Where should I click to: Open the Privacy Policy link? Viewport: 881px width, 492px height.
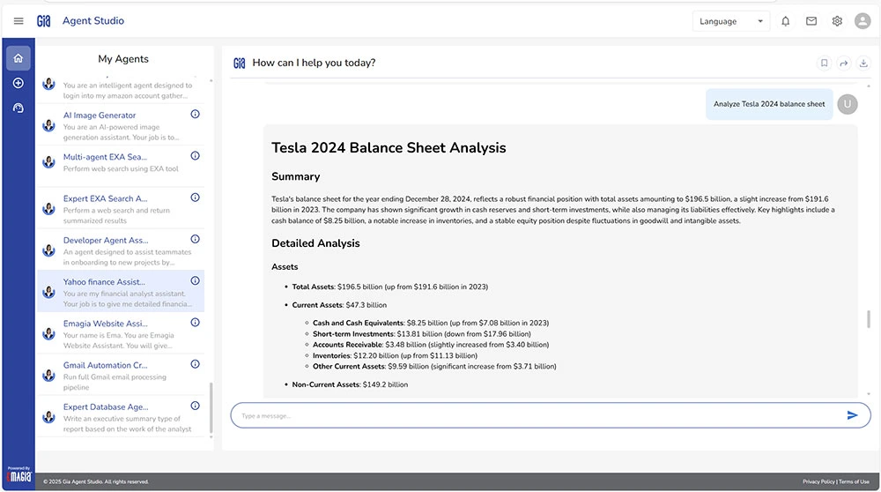818,481
